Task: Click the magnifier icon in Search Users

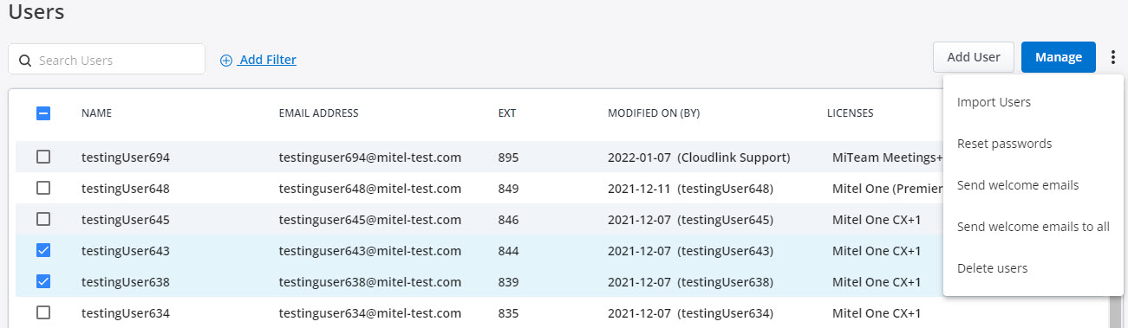Action: (x=25, y=61)
